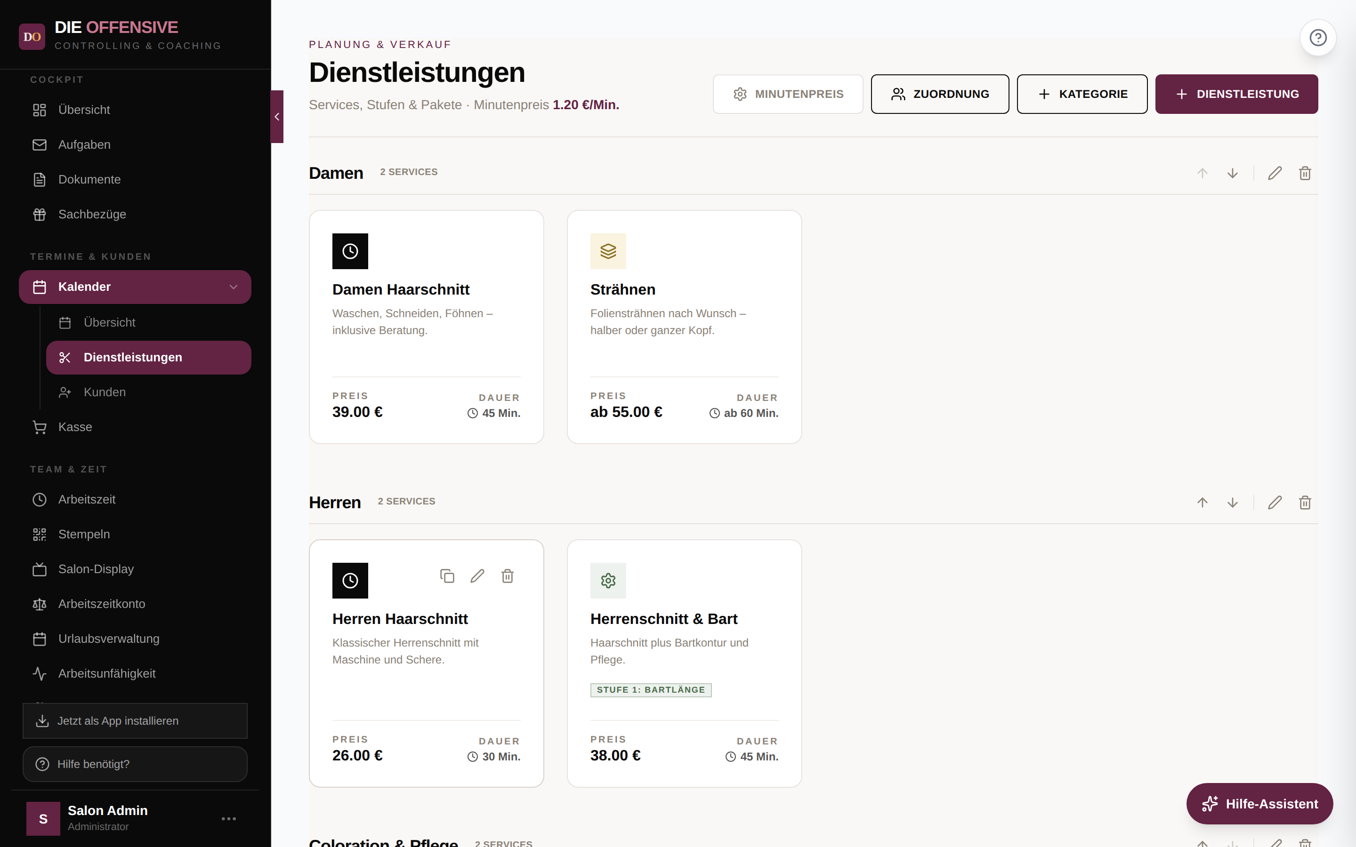Screen dimensions: 1356x847
Task: Create a new Dienstleistung
Action: [1237, 94]
